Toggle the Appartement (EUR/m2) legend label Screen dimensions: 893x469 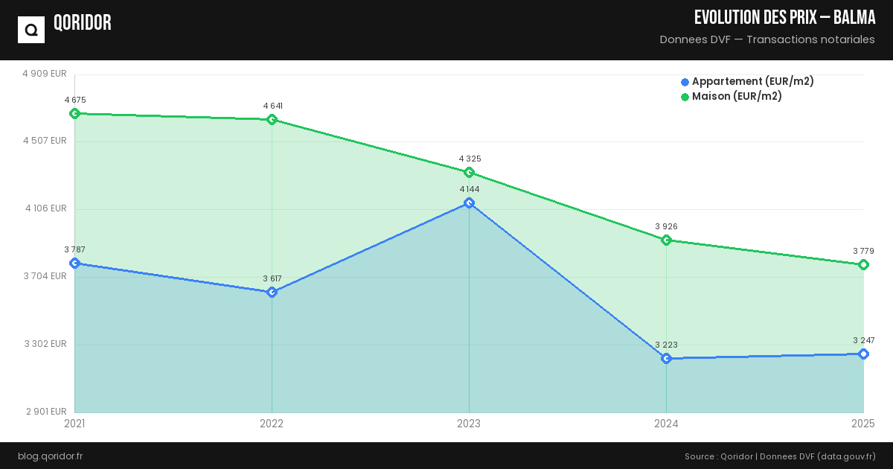752,82
